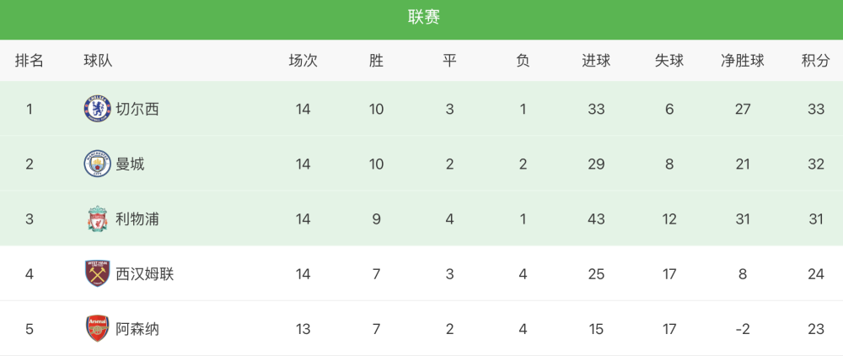Click the Manchester City club crest

pos(97,164)
